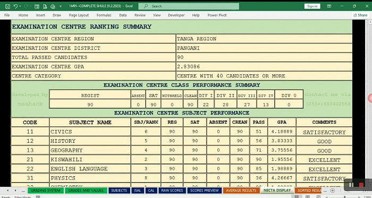Click the ribbon display options icon

(x=329, y=6)
